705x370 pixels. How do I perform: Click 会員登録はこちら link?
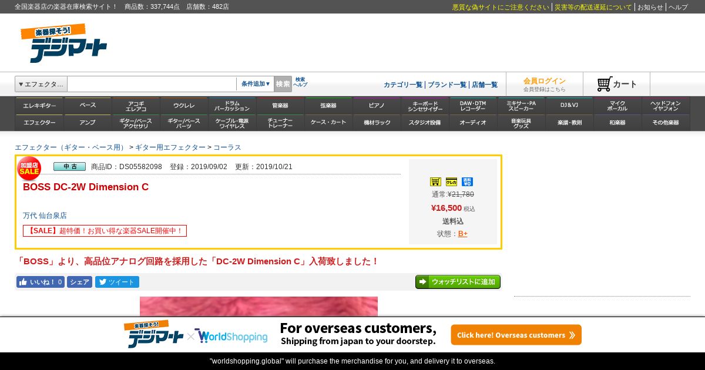545,89
